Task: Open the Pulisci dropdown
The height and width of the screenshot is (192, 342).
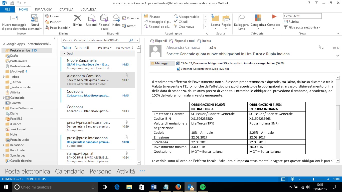Action: [x=53, y=22]
